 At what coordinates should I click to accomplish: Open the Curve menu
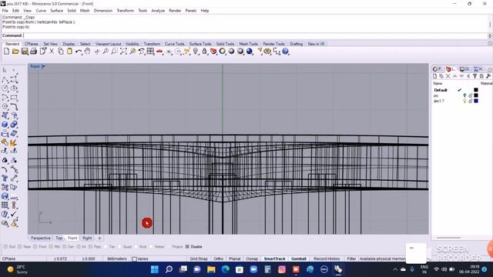click(41, 11)
